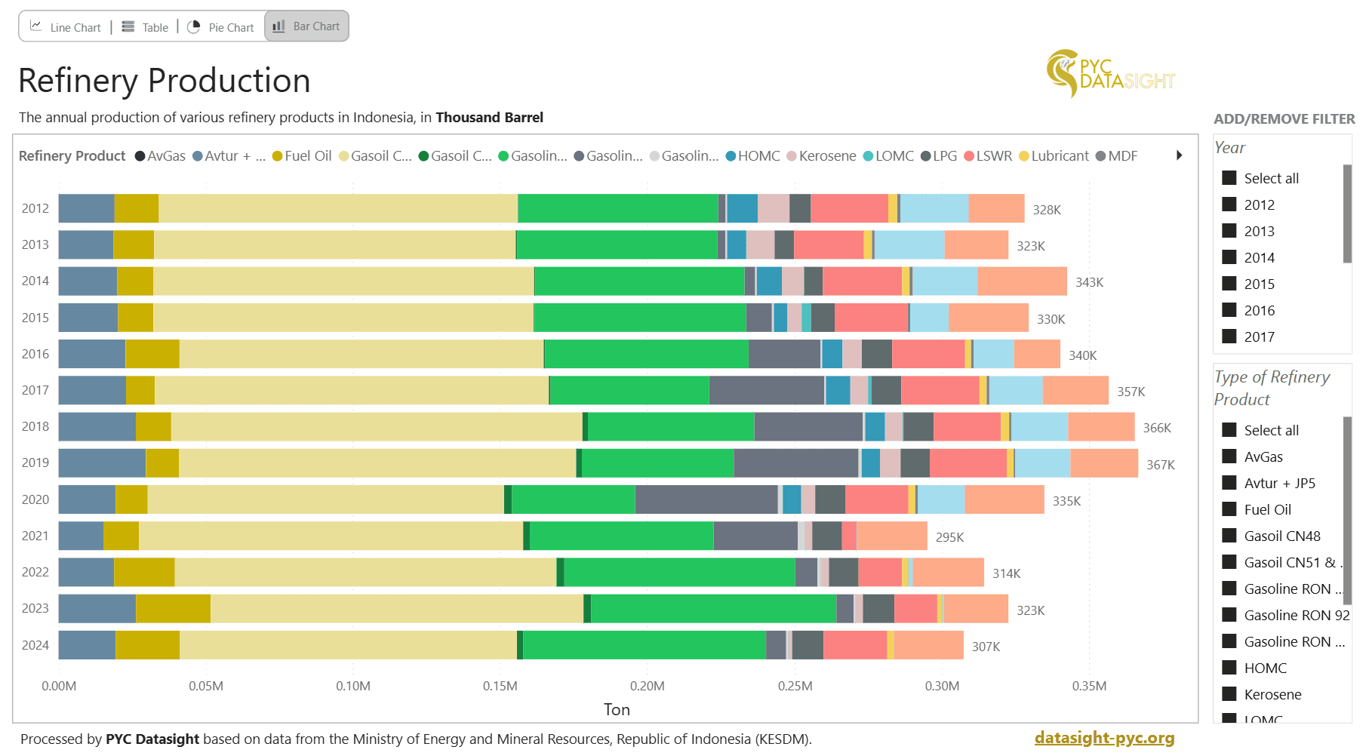1366x756 pixels.
Task: Click the Year filter scrollbar
Action: click(x=1347, y=214)
